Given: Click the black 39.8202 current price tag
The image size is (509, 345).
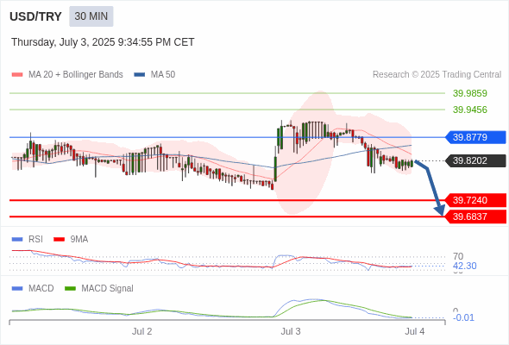Looking at the screenshot, I should click(x=475, y=160).
